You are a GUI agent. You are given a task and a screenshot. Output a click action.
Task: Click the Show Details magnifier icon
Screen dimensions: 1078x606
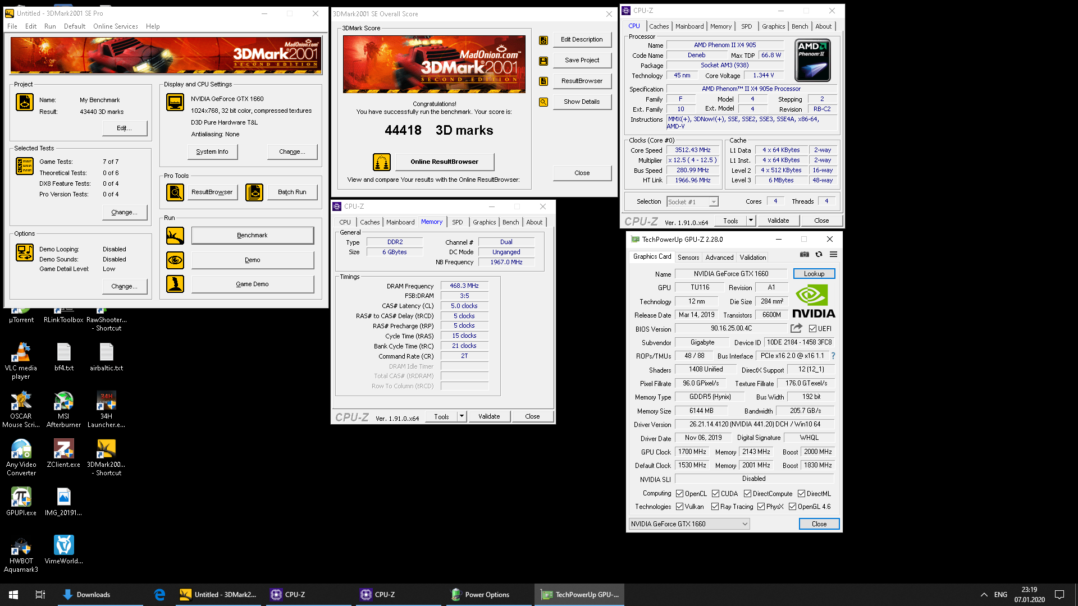pyautogui.click(x=543, y=102)
